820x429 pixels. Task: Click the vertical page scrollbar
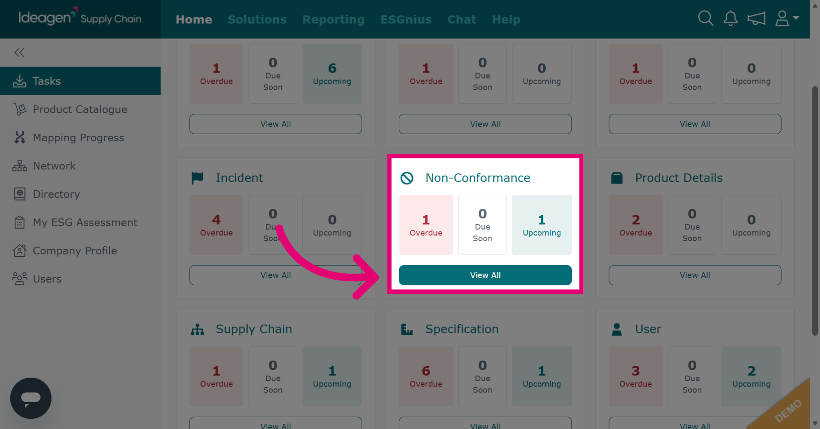815,211
